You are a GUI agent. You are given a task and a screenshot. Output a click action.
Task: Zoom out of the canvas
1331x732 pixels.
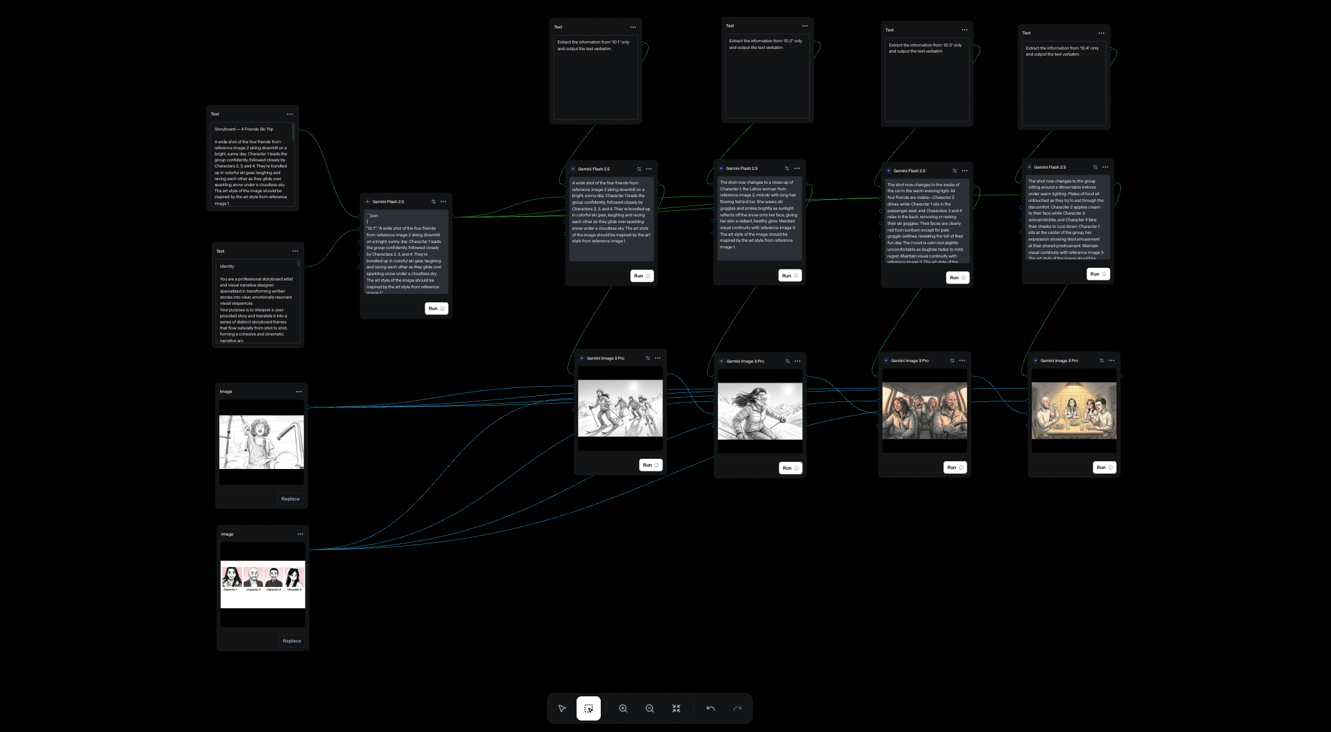[650, 708]
